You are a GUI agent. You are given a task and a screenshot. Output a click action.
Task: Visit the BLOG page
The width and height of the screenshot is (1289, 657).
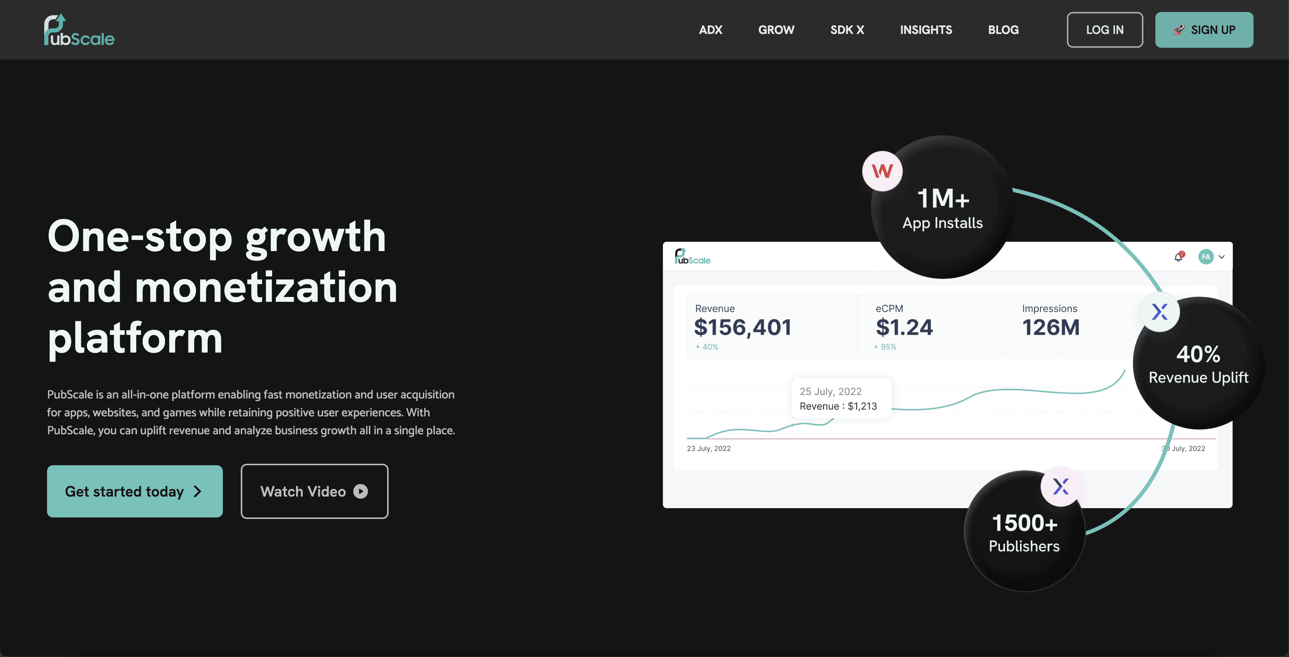(1003, 29)
